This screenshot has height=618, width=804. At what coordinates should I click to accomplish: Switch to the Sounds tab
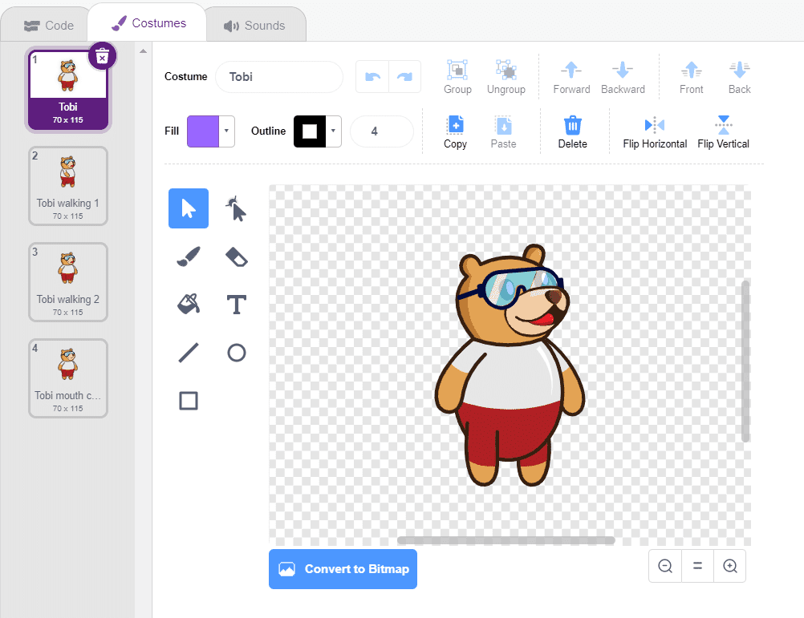[255, 25]
